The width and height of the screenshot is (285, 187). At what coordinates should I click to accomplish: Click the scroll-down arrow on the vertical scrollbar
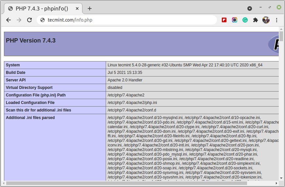click(281, 178)
